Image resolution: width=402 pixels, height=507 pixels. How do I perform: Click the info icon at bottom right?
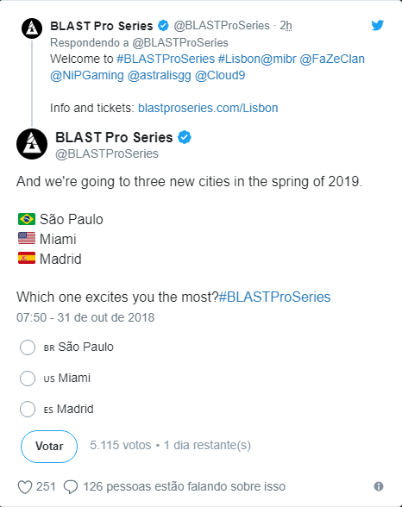pos(379,486)
